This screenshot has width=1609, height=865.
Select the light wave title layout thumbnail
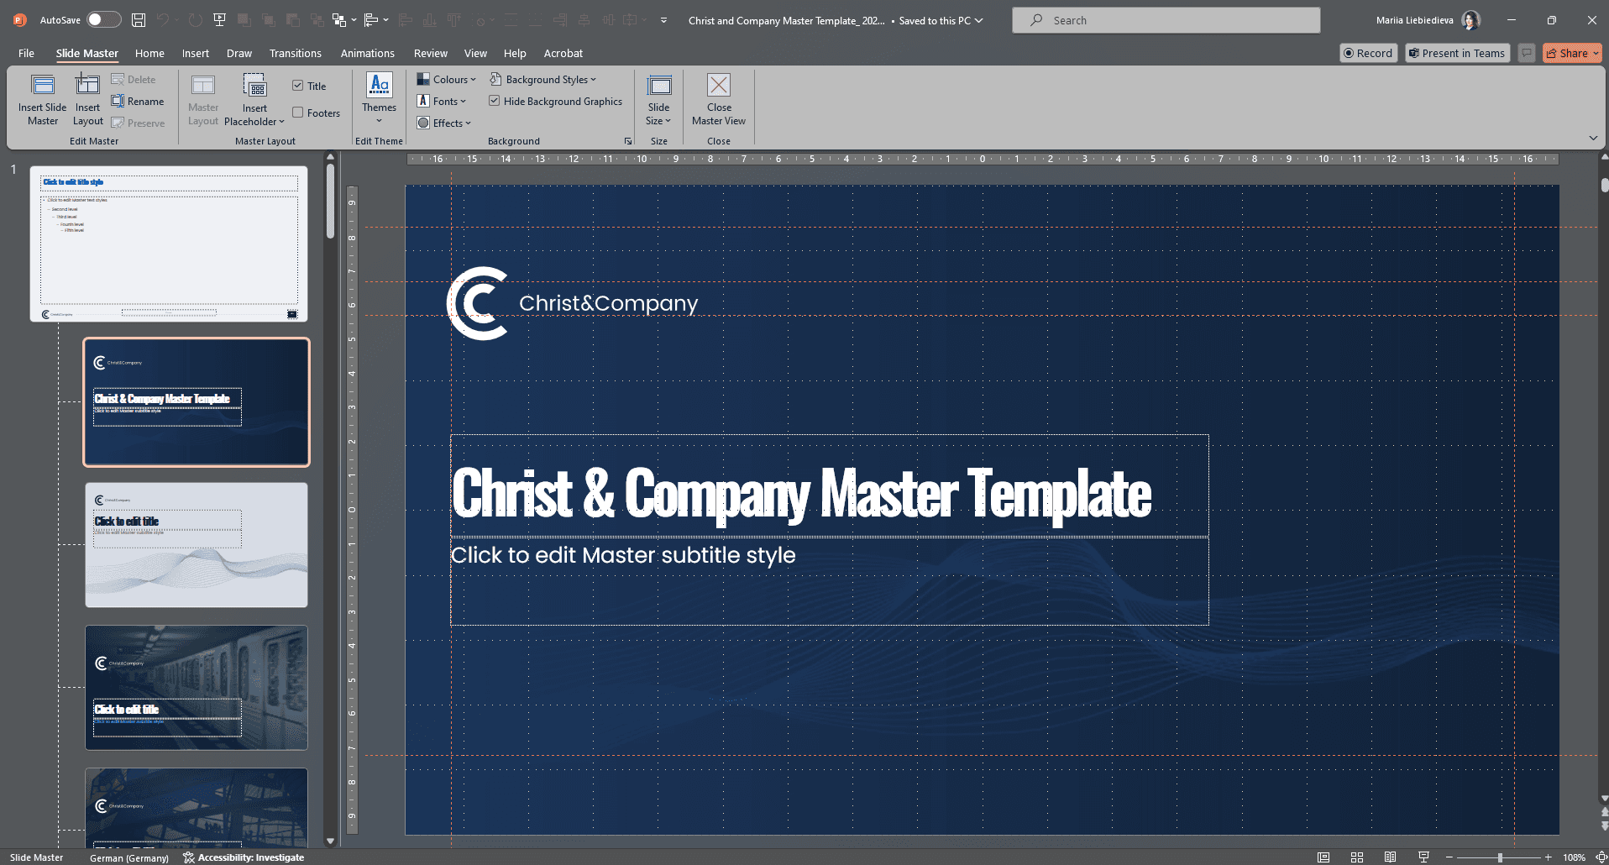197,545
